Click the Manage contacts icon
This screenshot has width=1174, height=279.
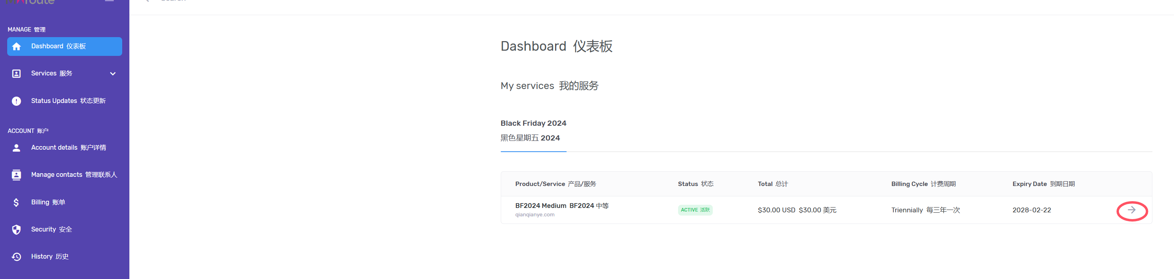[16, 174]
